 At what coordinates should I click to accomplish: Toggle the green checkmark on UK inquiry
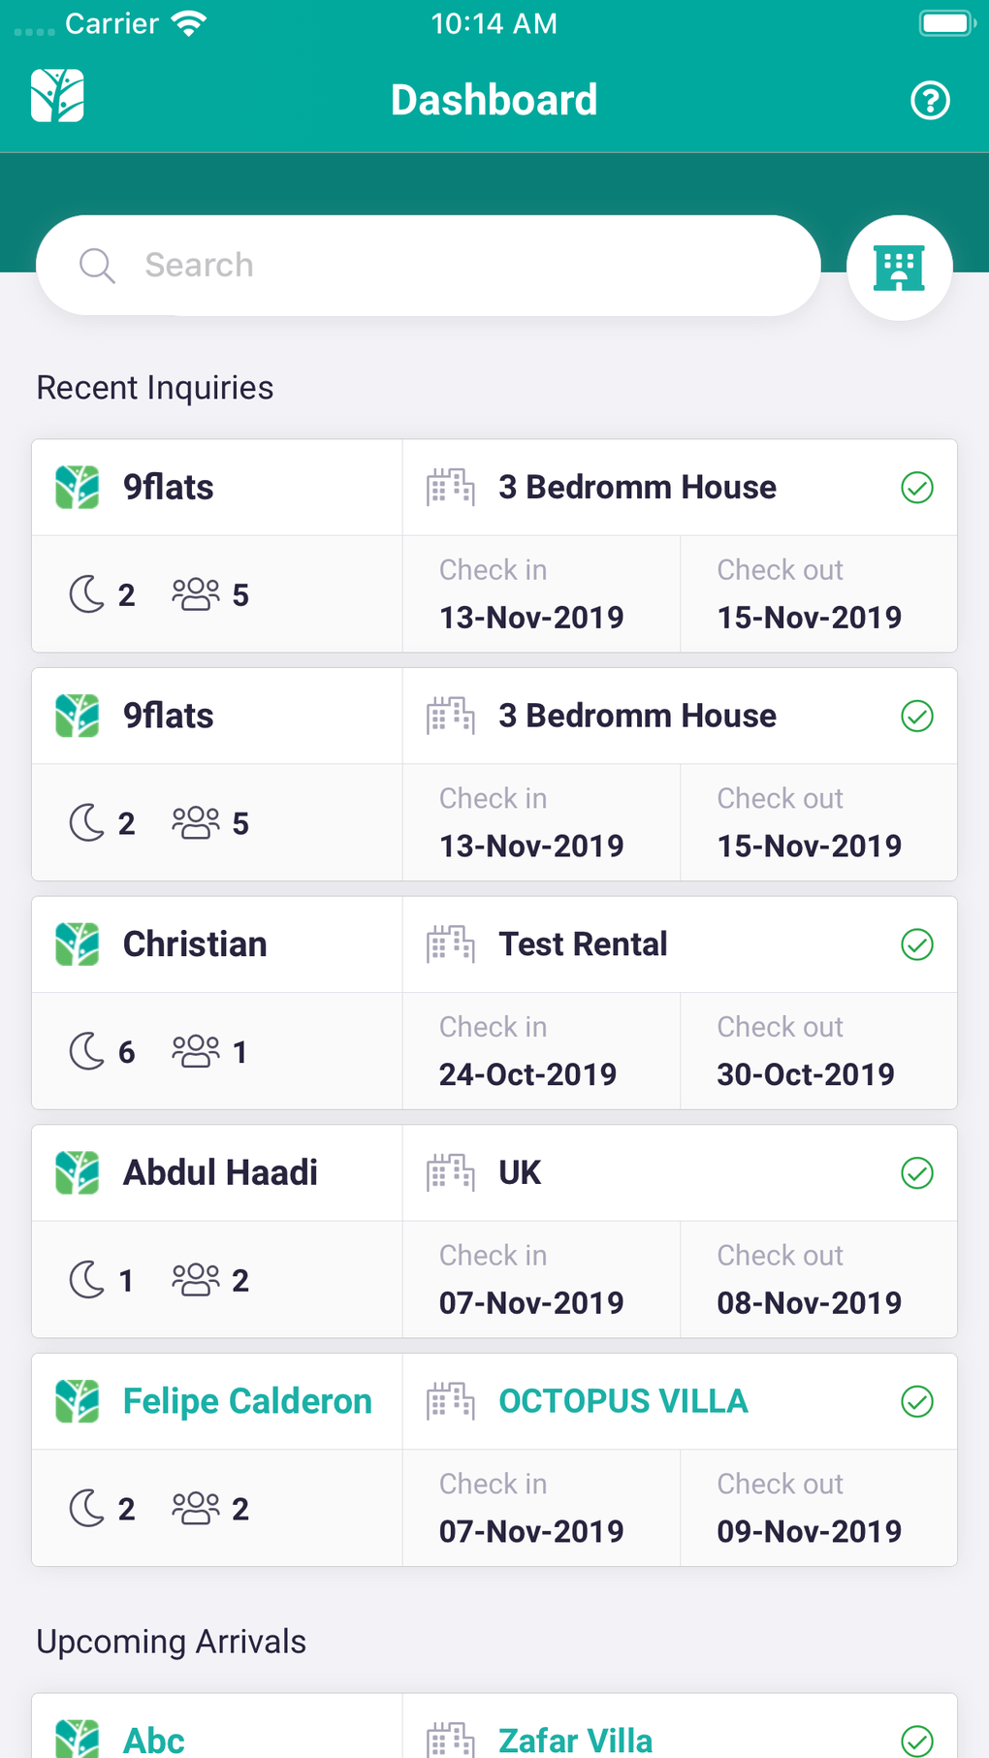click(x=917, y=1173)
